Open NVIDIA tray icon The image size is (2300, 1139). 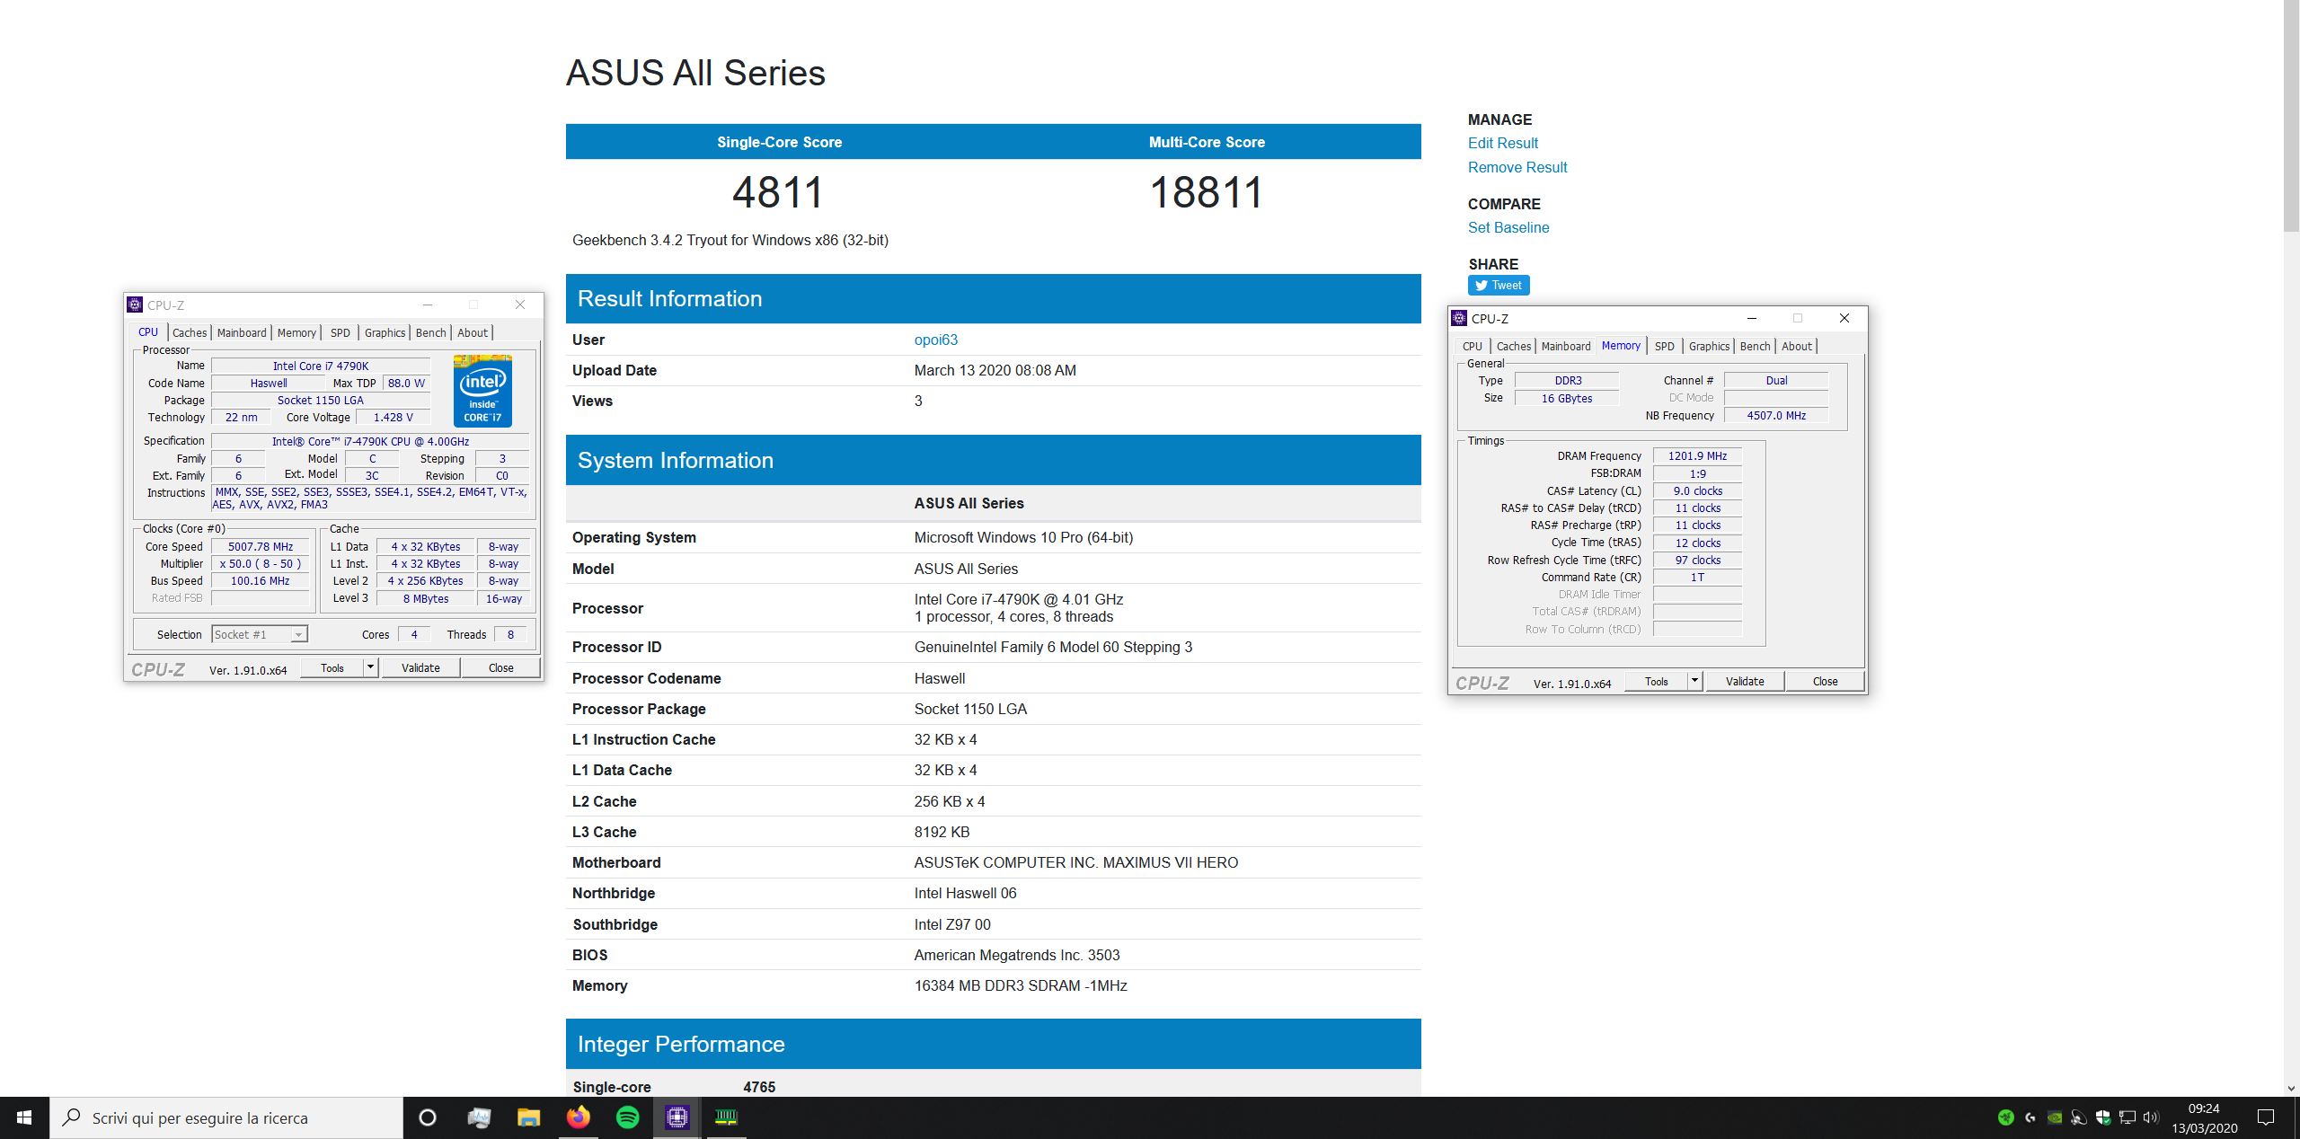coord(2055,1117)
